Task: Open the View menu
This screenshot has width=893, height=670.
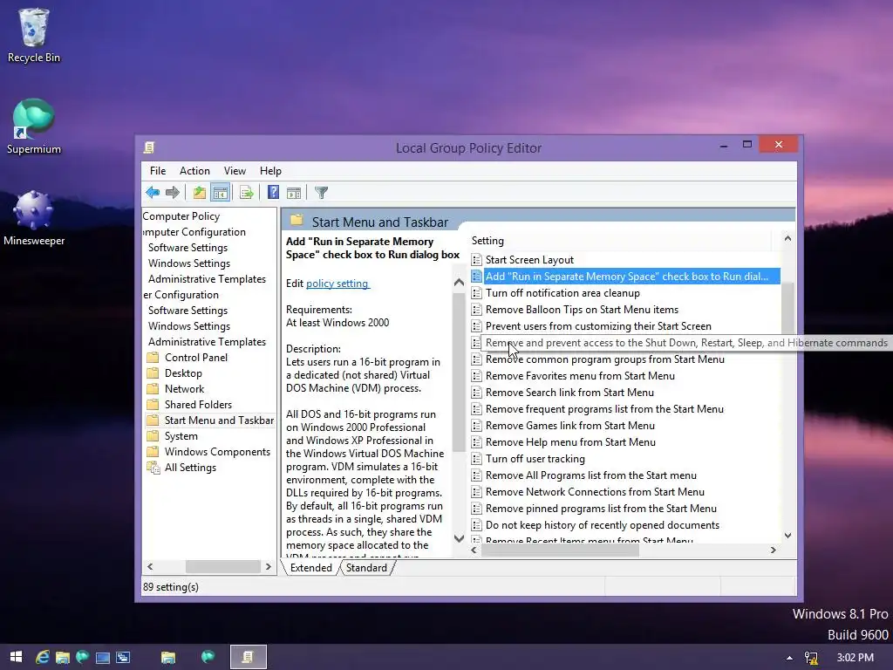Action: (235, 171)
